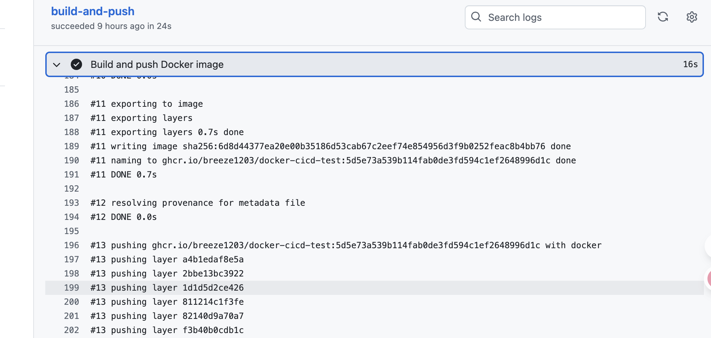The height and width of the screenshot is (338, 711).
Task: Click the magnifier icon in the search box
Action: click(476, 17)
